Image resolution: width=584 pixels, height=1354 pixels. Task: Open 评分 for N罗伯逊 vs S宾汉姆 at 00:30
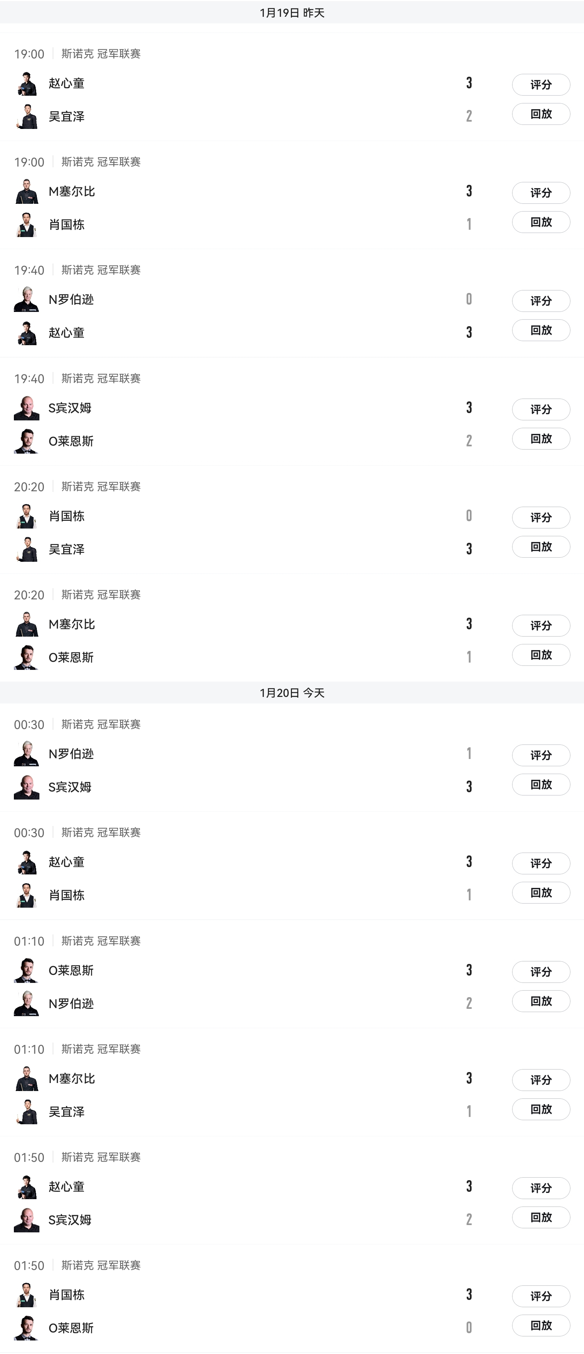pyautogui.click(x=541, y=755)
